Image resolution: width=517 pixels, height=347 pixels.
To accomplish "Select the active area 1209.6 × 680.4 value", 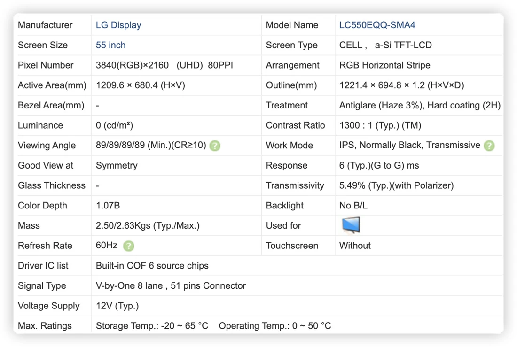I will (x=141, y=85).
